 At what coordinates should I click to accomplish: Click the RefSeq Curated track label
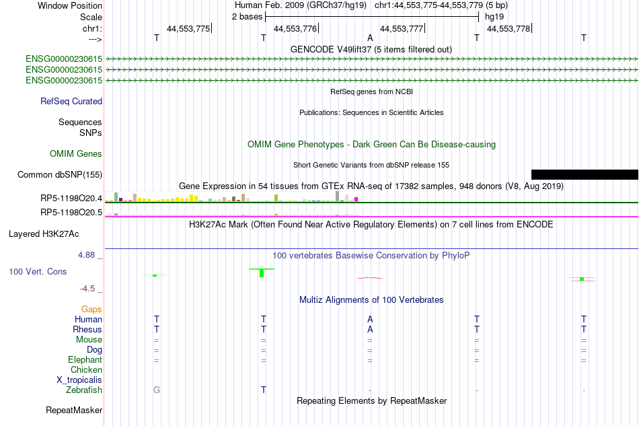pos(71,101)
